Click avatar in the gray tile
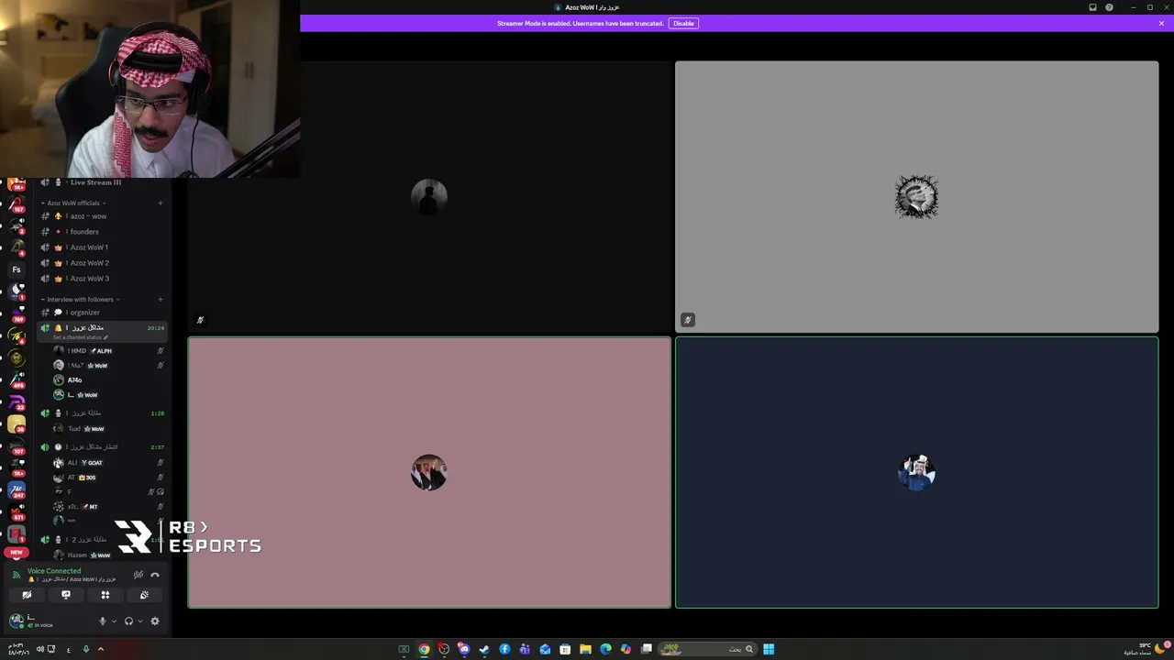This screenshot has height=660, width=1174. 916,197
